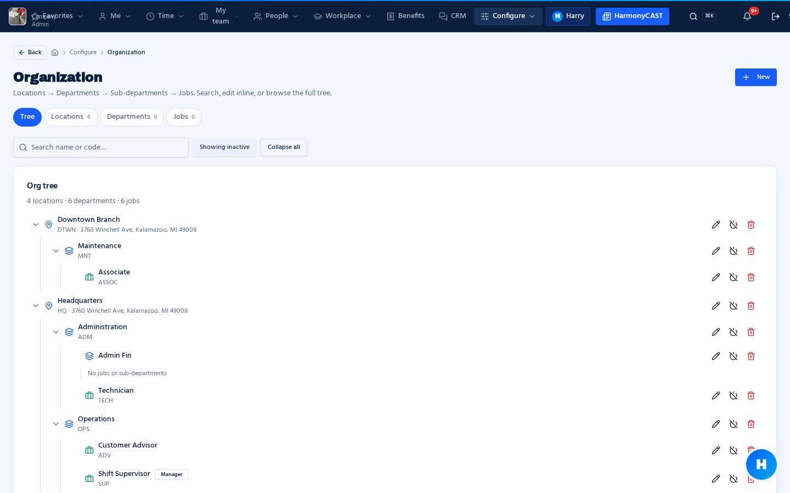Edit the Administration department
Image resolution: width=790 pixels, height=493 pixels.
coord(716,332)
